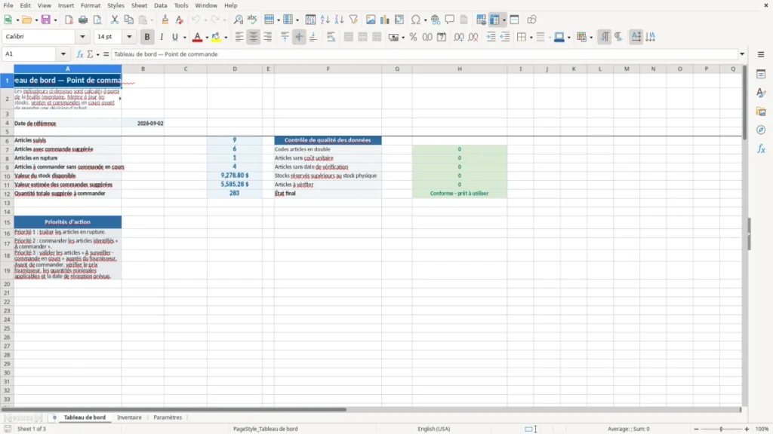Open the Select Function sigma dropdown arrow
Viewport: 773px width, 434px height.
[x=97, y=54]
